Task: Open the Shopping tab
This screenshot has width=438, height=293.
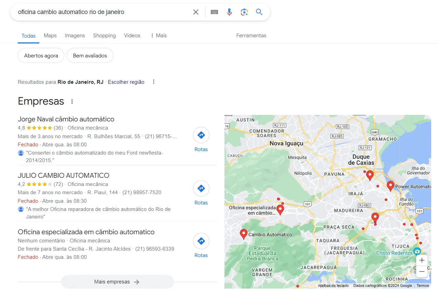Action: pyautogui.click(x=104, y=36)
